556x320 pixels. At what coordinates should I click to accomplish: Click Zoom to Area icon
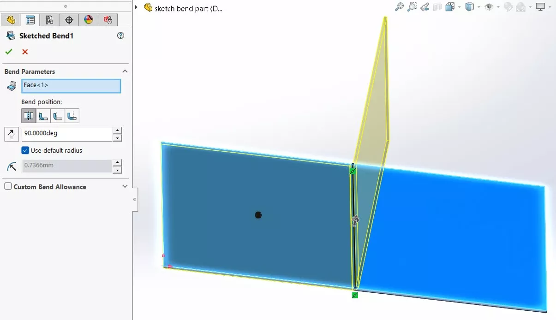[x=412, y=7]
